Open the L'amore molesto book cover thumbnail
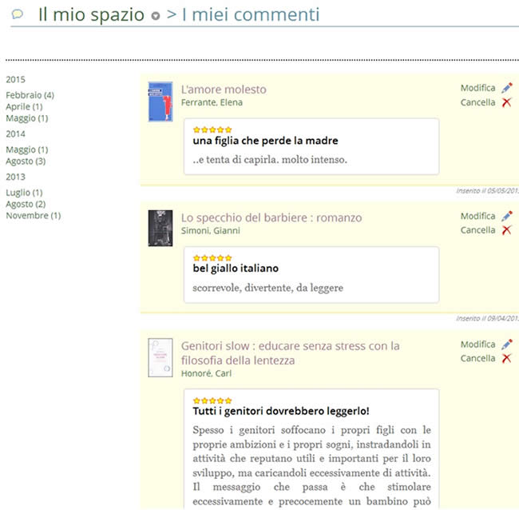Image resolution: width=519 pixels, height=510 pixels. click(160, 102)
